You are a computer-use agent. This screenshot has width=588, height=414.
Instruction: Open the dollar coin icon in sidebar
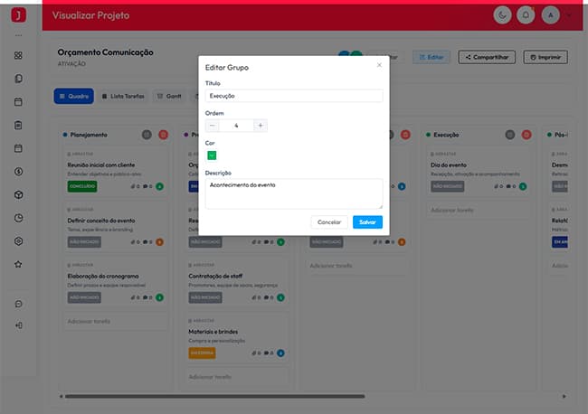click(18, 172)
